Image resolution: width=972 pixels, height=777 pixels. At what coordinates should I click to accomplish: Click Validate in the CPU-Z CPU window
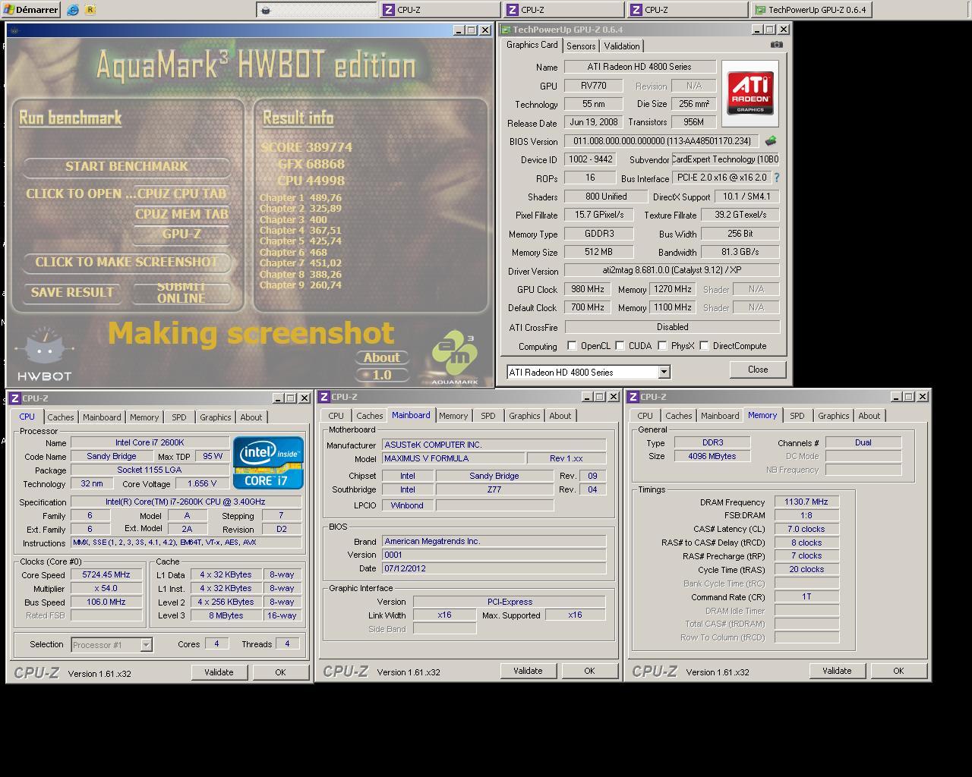click(219, 672)
